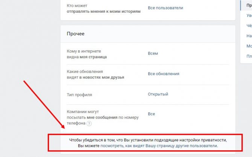Open the 'Все пользователи' story opinions dropdown
The width and height of the screenshot is (252, 157).
[165, 8]
